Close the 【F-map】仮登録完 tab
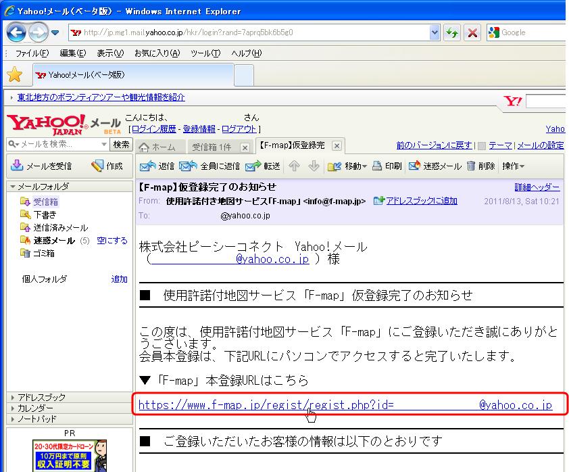 (x=337, y=145)
